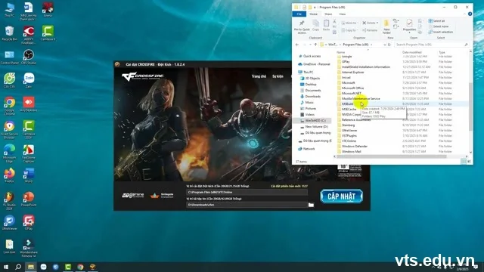Image resolution: width=484 pixels, height=272 pixels.
Task: Click the Refresh icon beside the address bar
Action: 389,45
